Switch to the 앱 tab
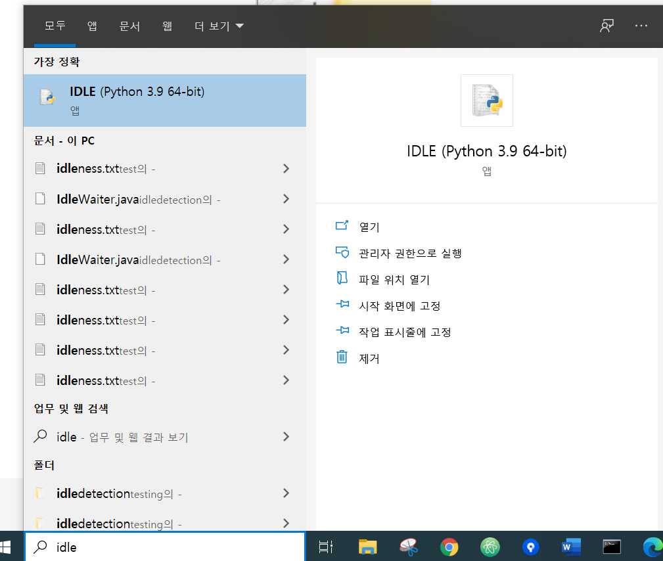This screenshot has height=561, width=663. pos(92,26)
